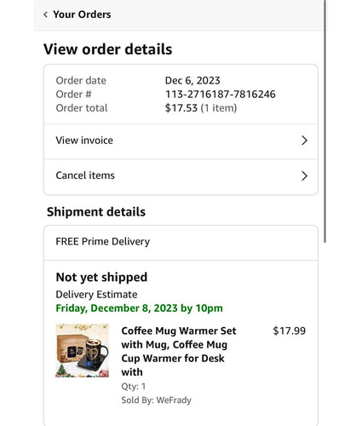The height and width of the screenshot is (426, 362).
Task: Click the Not yet shipped status heading
Action: point(101,277)
